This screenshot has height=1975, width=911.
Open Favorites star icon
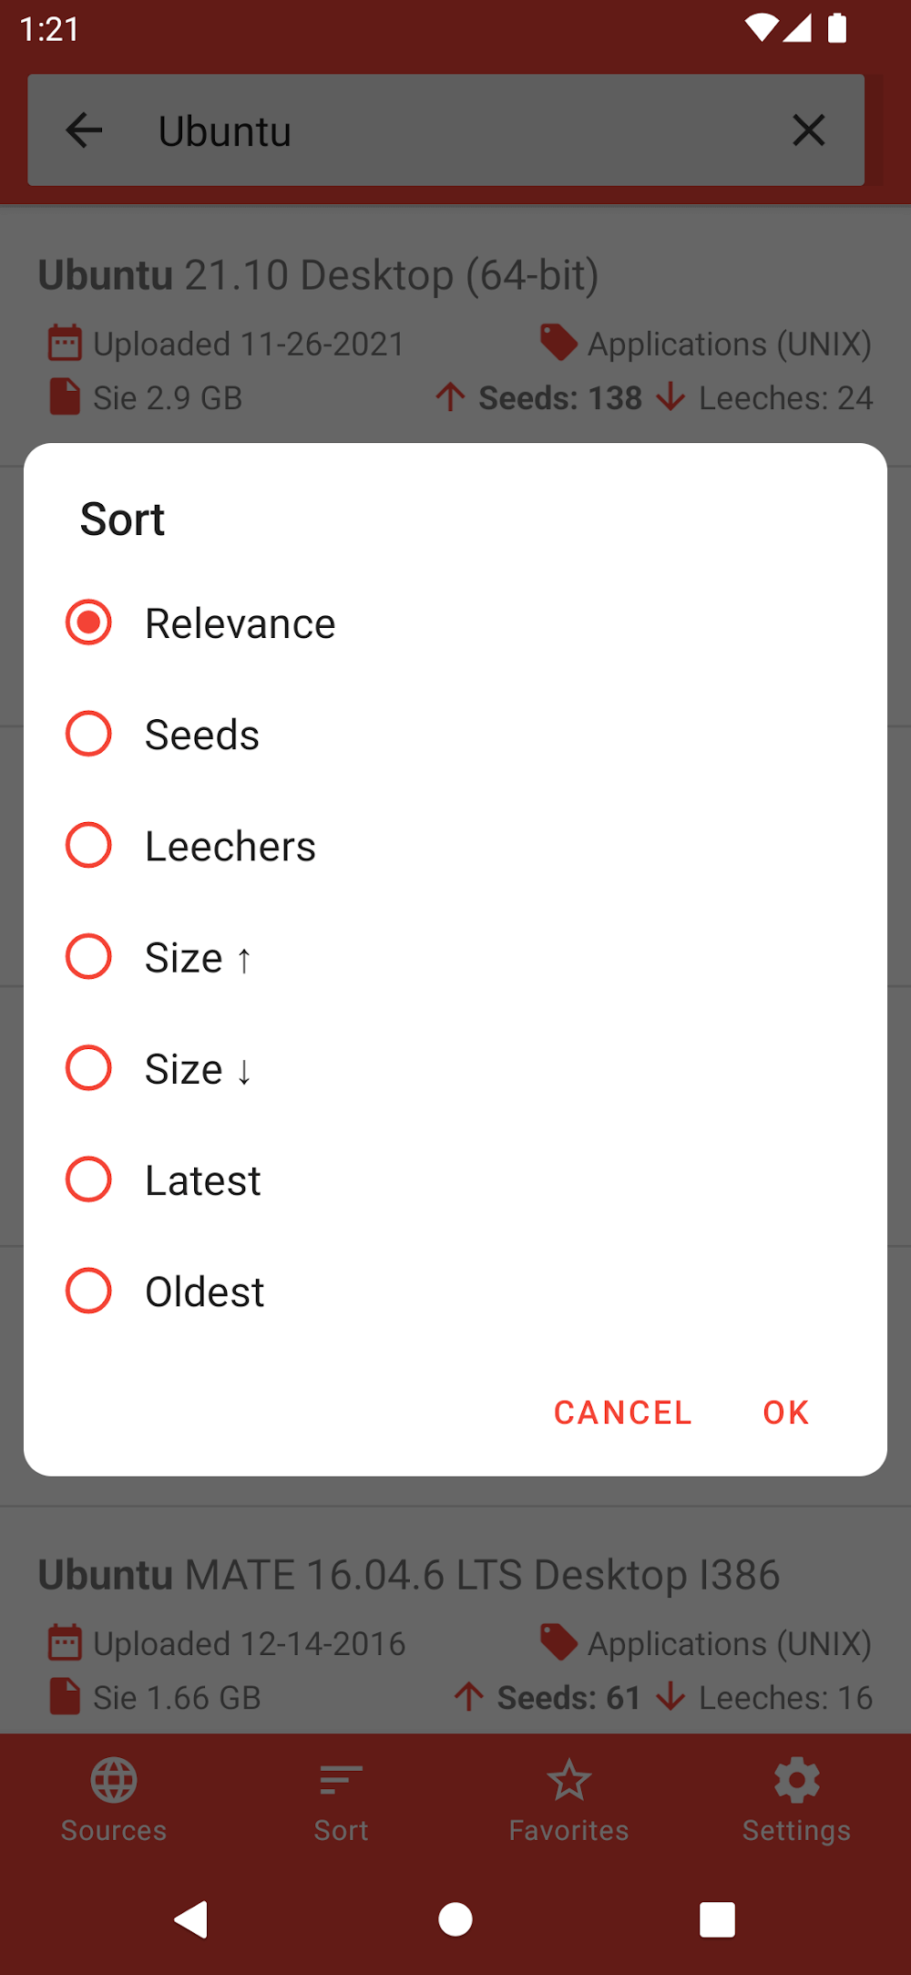pos(569,1781)
